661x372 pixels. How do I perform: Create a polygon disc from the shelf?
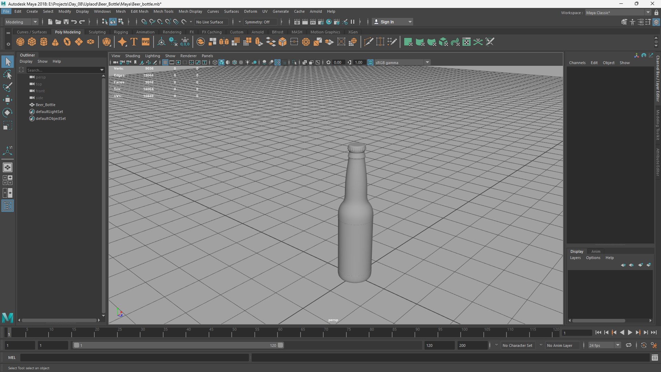(91, 42)
